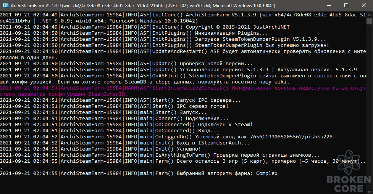
Task: Click the 'Инициализация Plugins...' log line
Action: (134, 33)
